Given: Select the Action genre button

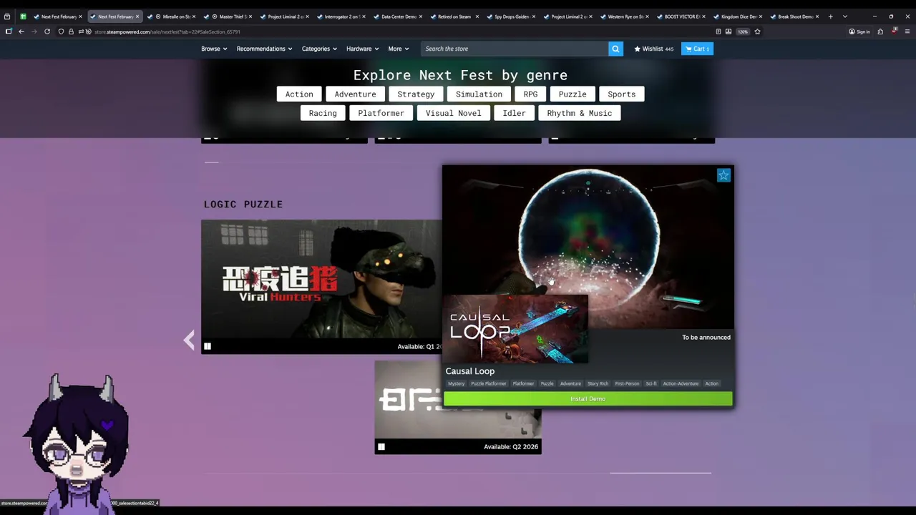Looking at the screenshot, I should point(299,94).
